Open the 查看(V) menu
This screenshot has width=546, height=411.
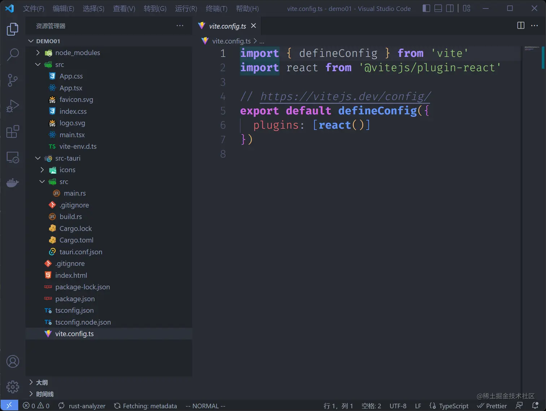pyautogui.click(x=124, y=9)
